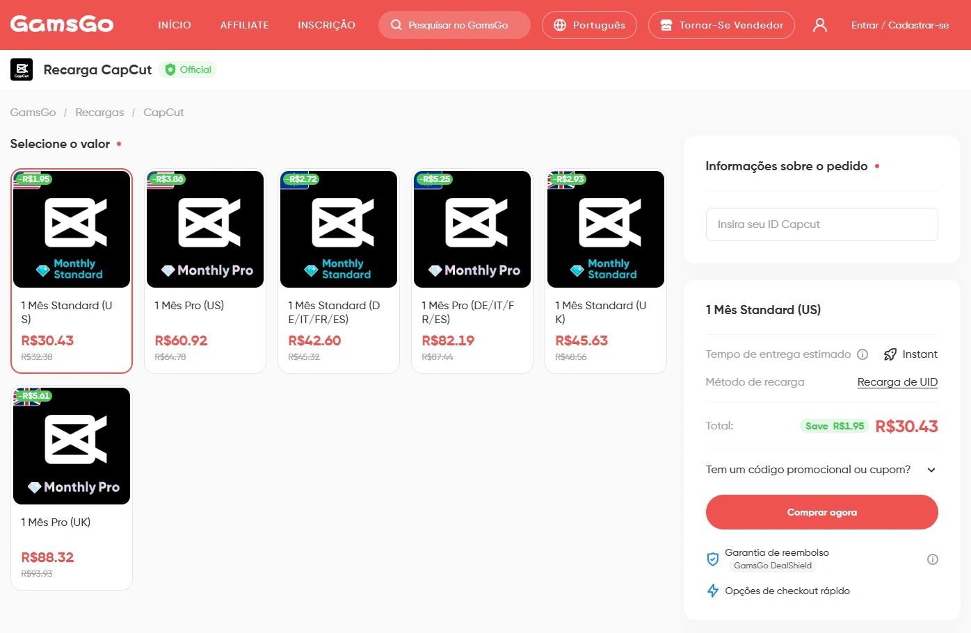971x633 pixels.
Task: Select 1 Mês Standard (DE/IT/FR/ES) thumbnail
Action: [339, 229]
